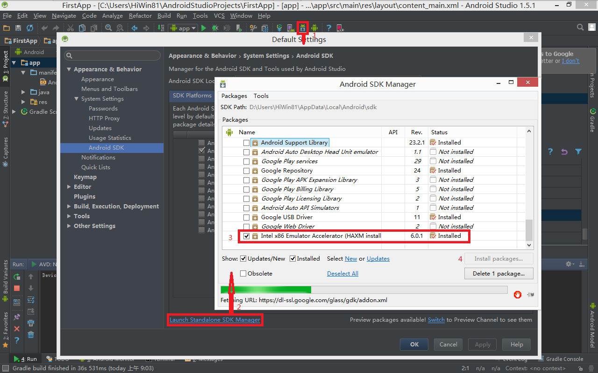Open the app run configuration dropdown

point(183,28)
